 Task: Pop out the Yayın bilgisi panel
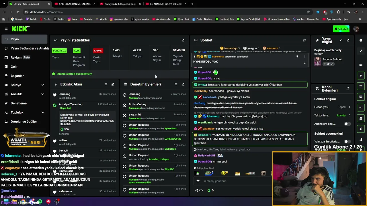pyautogui.click(x=348, y=40)
